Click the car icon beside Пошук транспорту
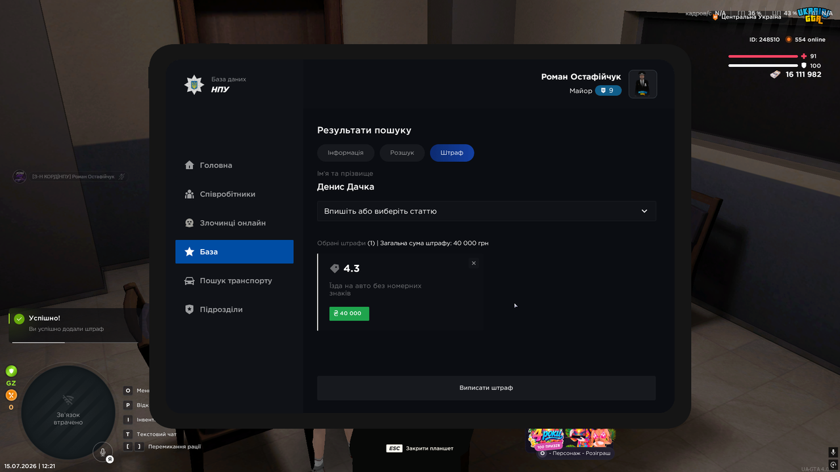 189,281
